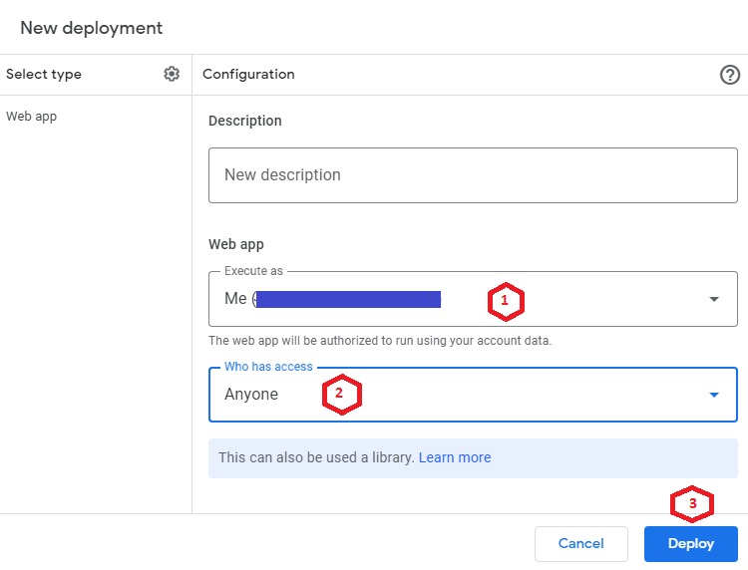
Task: Click the Select type panel header
Action: 44,75
